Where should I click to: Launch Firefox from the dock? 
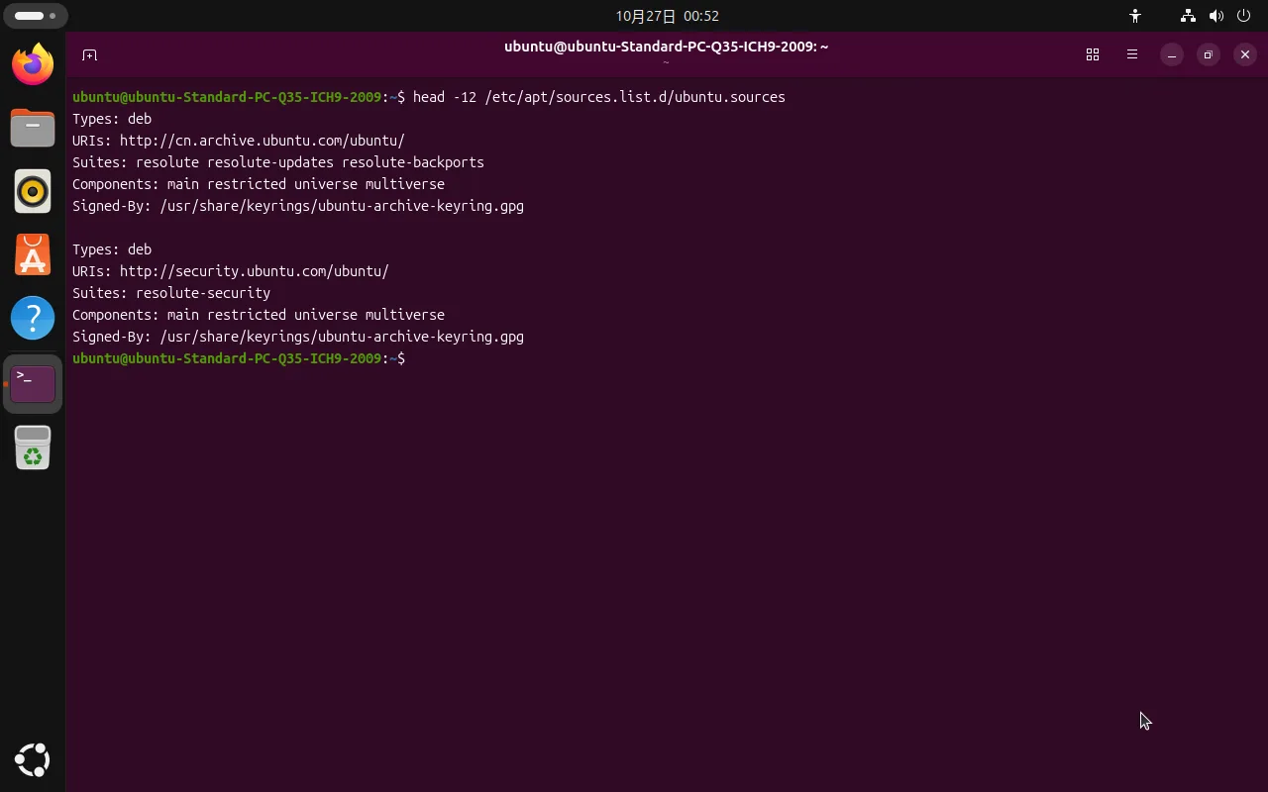click(33, 65)
